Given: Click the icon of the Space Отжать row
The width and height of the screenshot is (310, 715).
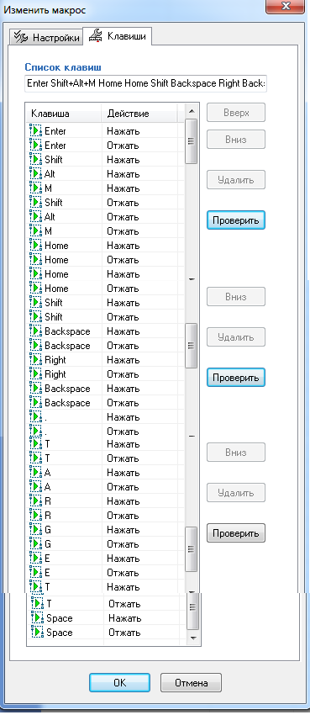Looking at the screenshot, I should coord(37,633).
